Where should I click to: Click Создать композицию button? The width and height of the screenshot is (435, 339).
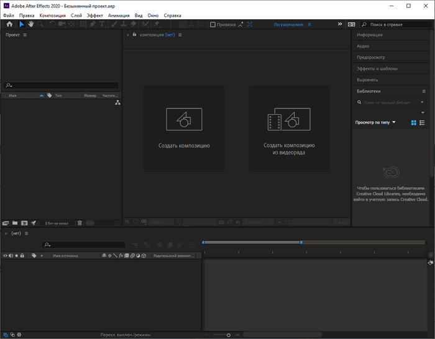pos(184,129)
